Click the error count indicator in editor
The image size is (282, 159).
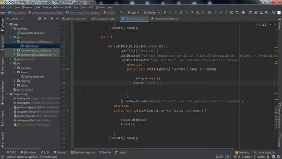(258, 25)
